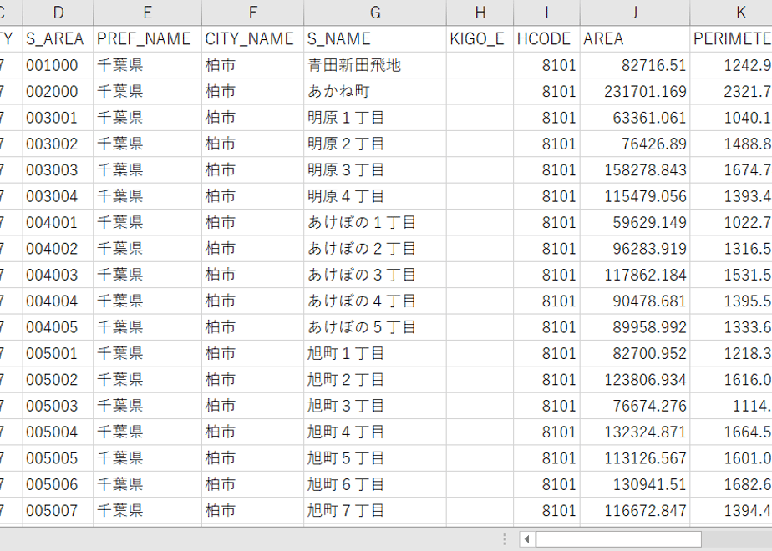Select column E header
The width and height of the screenshot is (772, 551).
[147, 13]
